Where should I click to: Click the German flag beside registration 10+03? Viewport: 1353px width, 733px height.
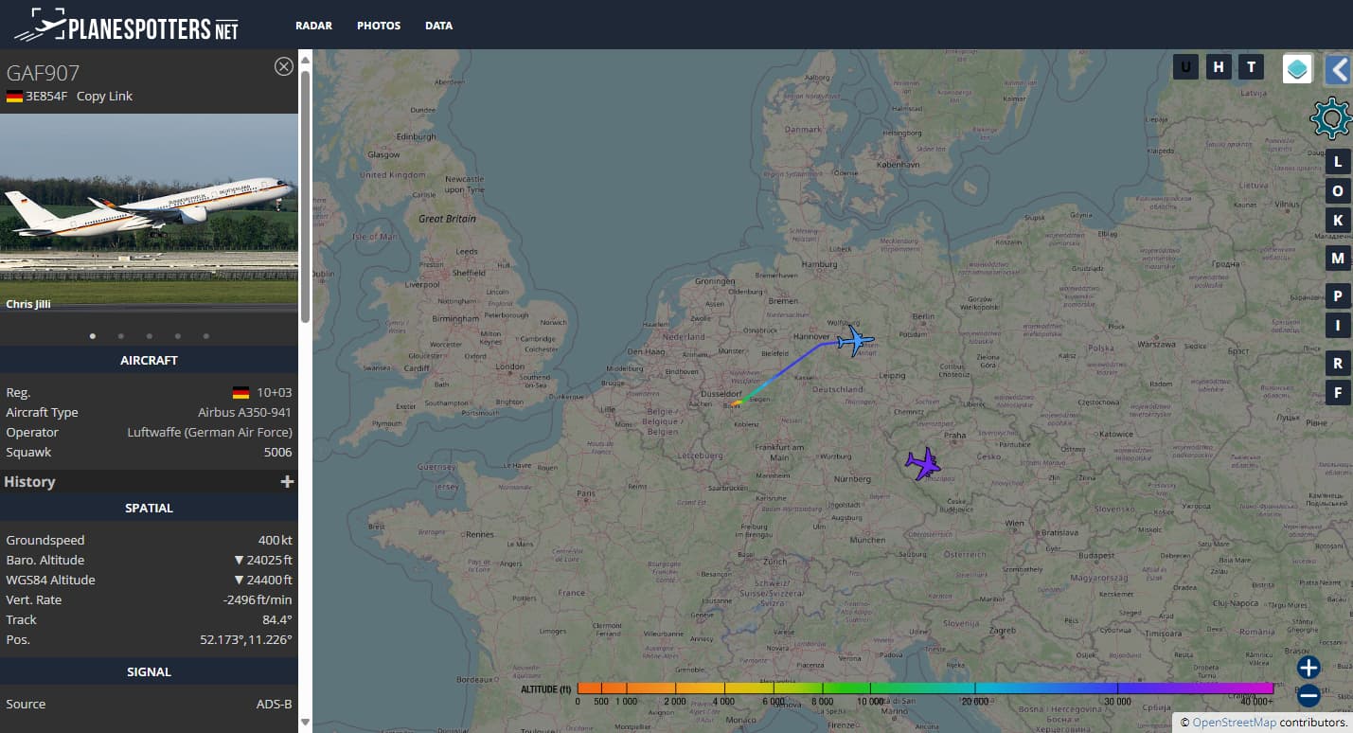pos(240,393)
